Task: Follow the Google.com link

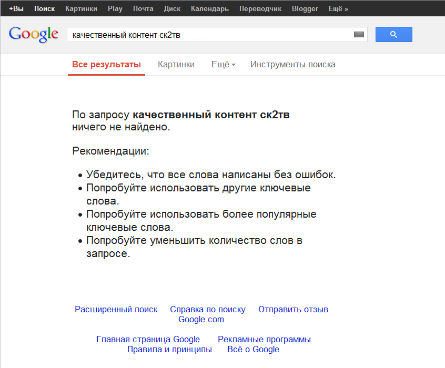Action: [201, 320]
